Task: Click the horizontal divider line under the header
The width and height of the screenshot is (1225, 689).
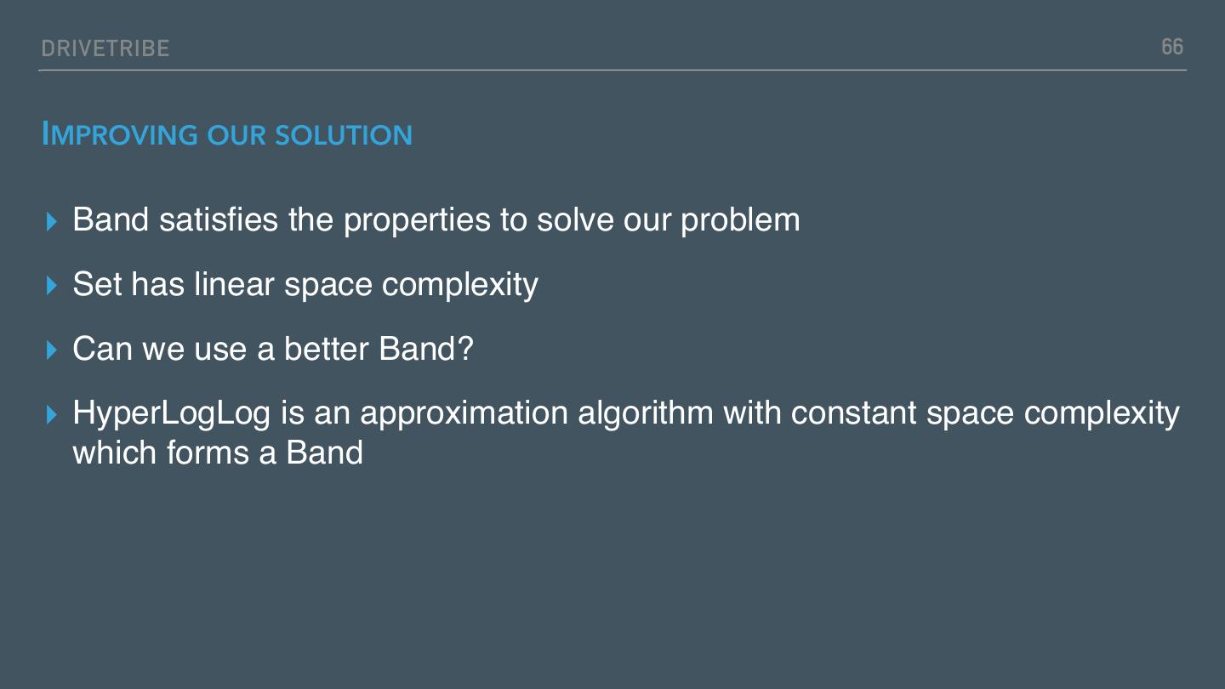Action: click(612, 70)
